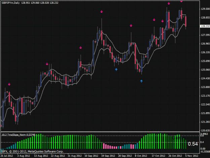
Task: Click the 17 Oct 2012 date label
Action: (158, 156)
